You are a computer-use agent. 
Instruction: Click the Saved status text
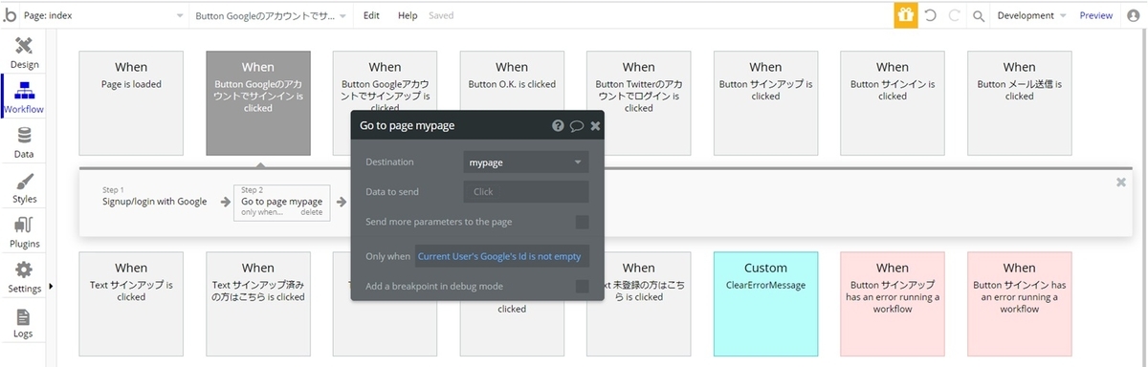pos(441,15)
